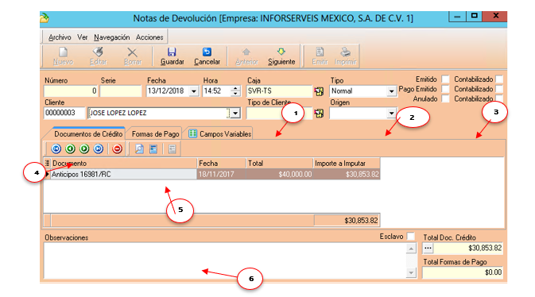Check the Anulado checkbox

(445, 99)
